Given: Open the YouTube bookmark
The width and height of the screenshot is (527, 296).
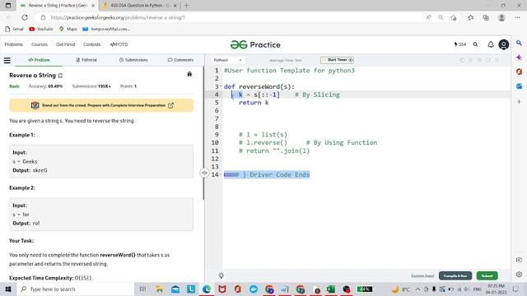Looking at the screenshot, I should pos(41,30).
